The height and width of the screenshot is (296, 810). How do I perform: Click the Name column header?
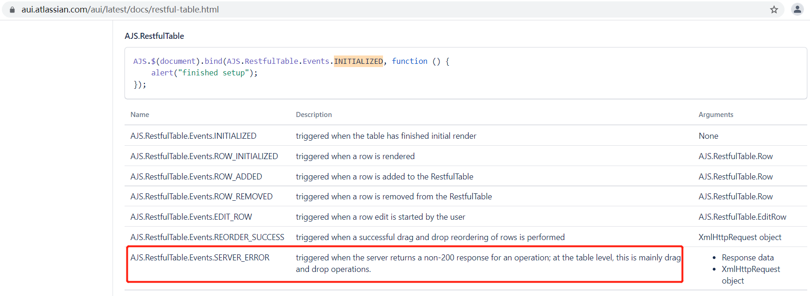(140, 115)
